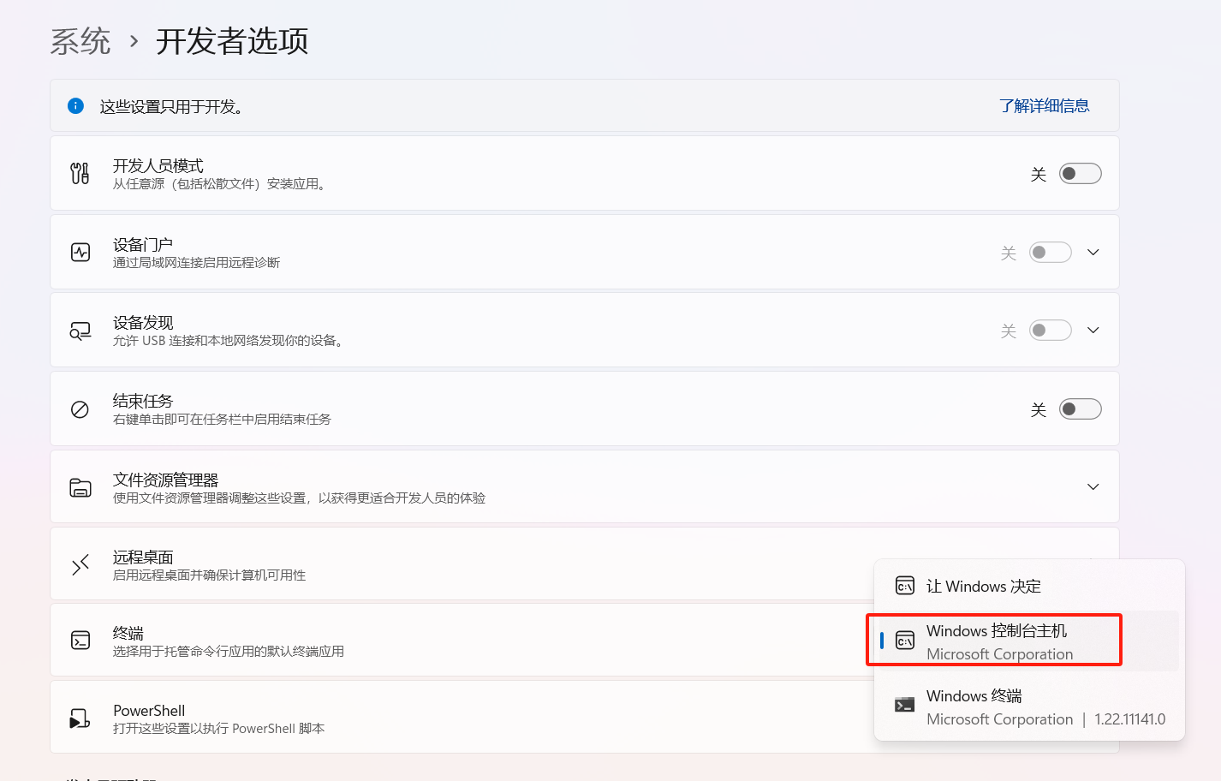
Task: Click the 这些设置只用于开发。 banner text
Action: point(171,107)
